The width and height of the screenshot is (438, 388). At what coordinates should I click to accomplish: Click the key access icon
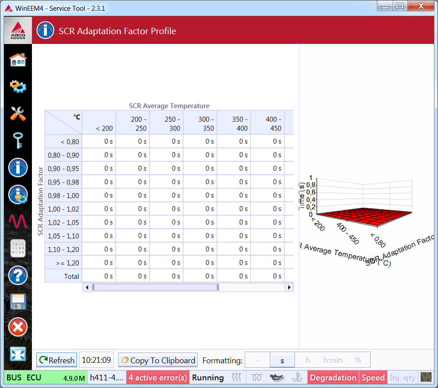[x=18, y=141]
